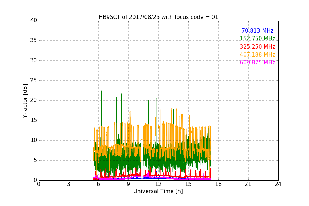Click the y-axis tick label 20
Viewport: 309px width, 206px height.
[34, 100]
